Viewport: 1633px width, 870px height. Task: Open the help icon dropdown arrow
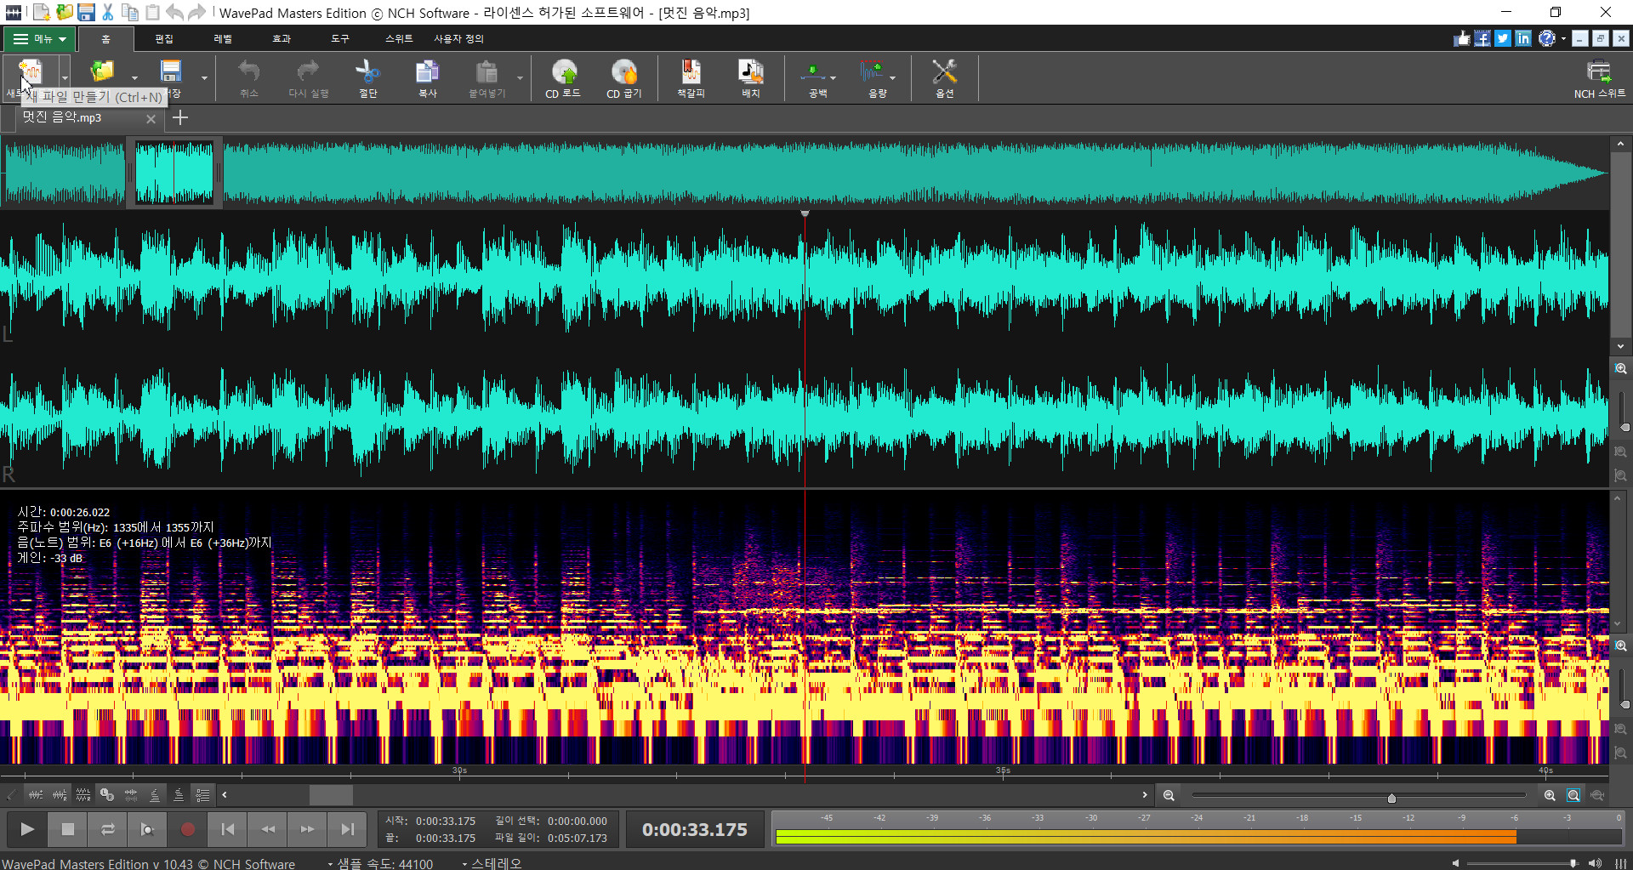click(1563, 38)
